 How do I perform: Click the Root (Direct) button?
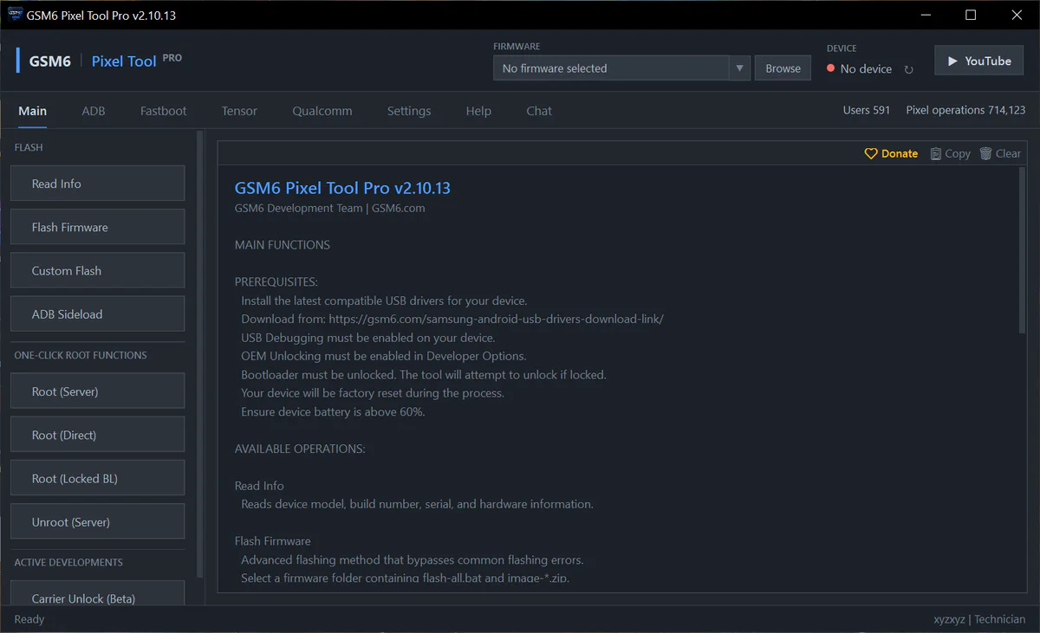(x=98, y=435)
